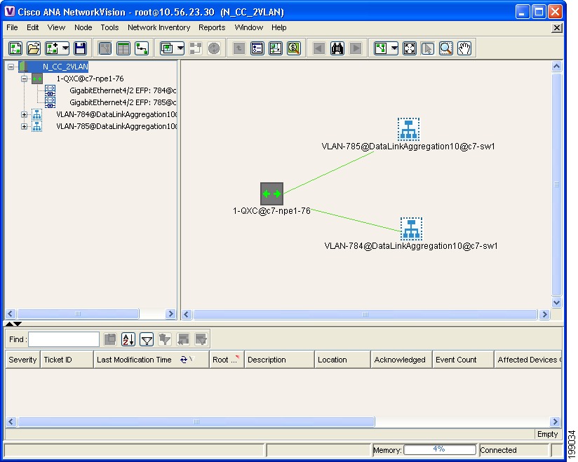
Task: Click the Description column header
Action: [279, 360]
